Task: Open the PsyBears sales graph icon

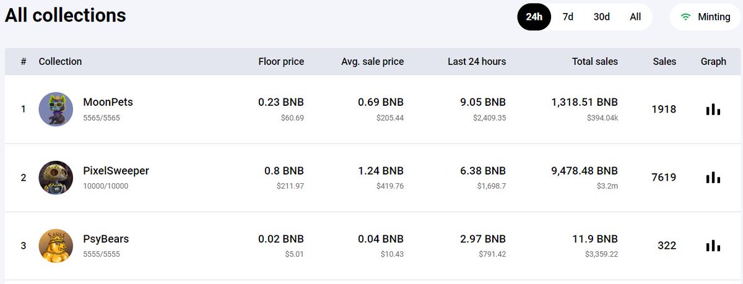Action: [713, 246]
